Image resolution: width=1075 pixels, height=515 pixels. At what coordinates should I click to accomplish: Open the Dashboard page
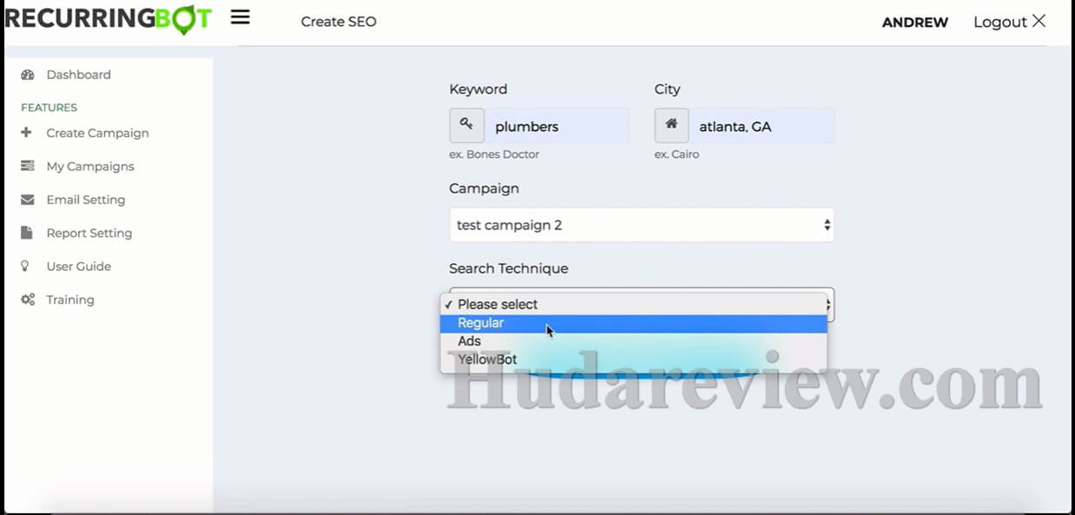[x=78, y=75]
